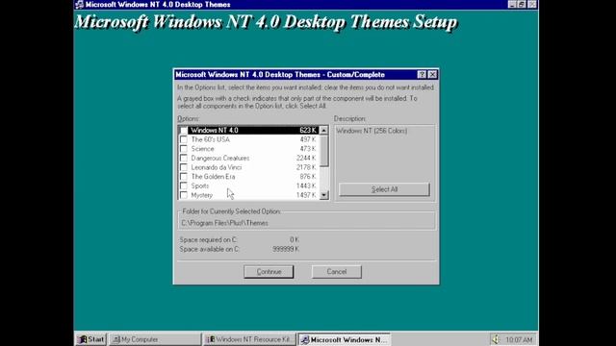This screenshot has height=346, width=616.
Task: Click the Windows NT (256 Colors) description text
Action: pos(372,131)
